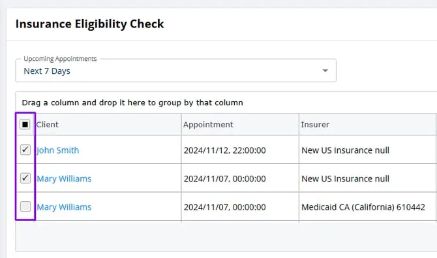Select appointment date cell in Medicaid row
This screenshot has height=258, width=437.
[x=240, y=206]
